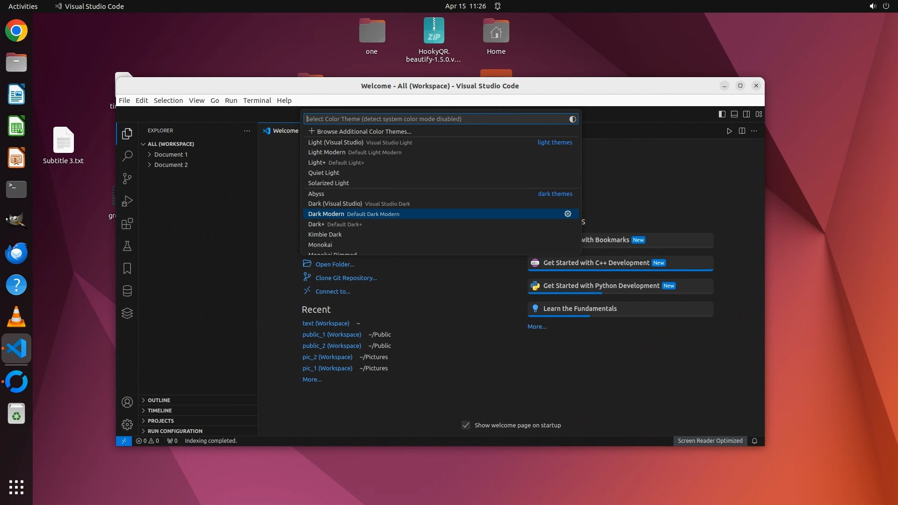Viewport: 898px width, 505px height.
Task: Open Run and Debug view icon
Action: [x=127, y=201]
